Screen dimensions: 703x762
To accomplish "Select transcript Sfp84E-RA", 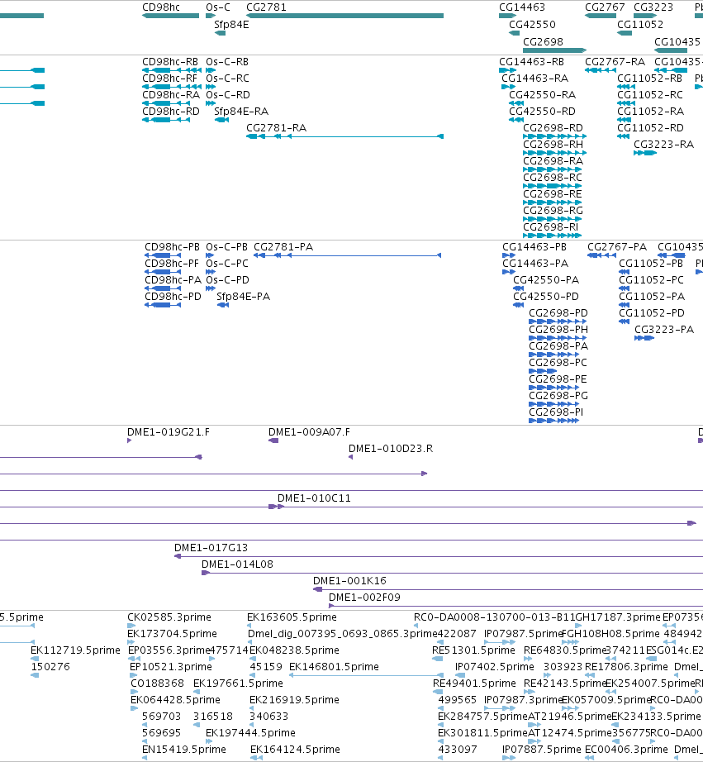I will click(x=221, y=120).
